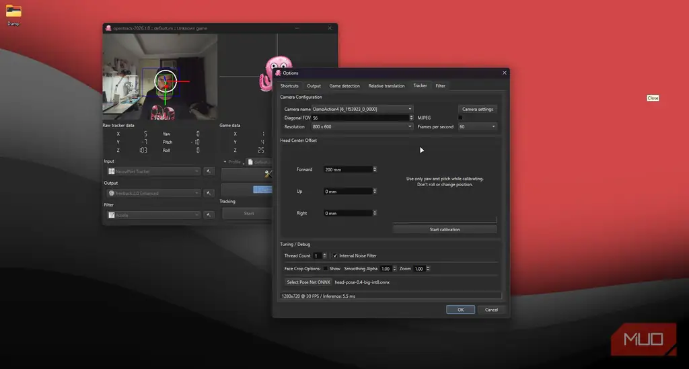The image size is (689, 369).
Task: Adjust the Thread Count stepper
Action: pos(325,256)
